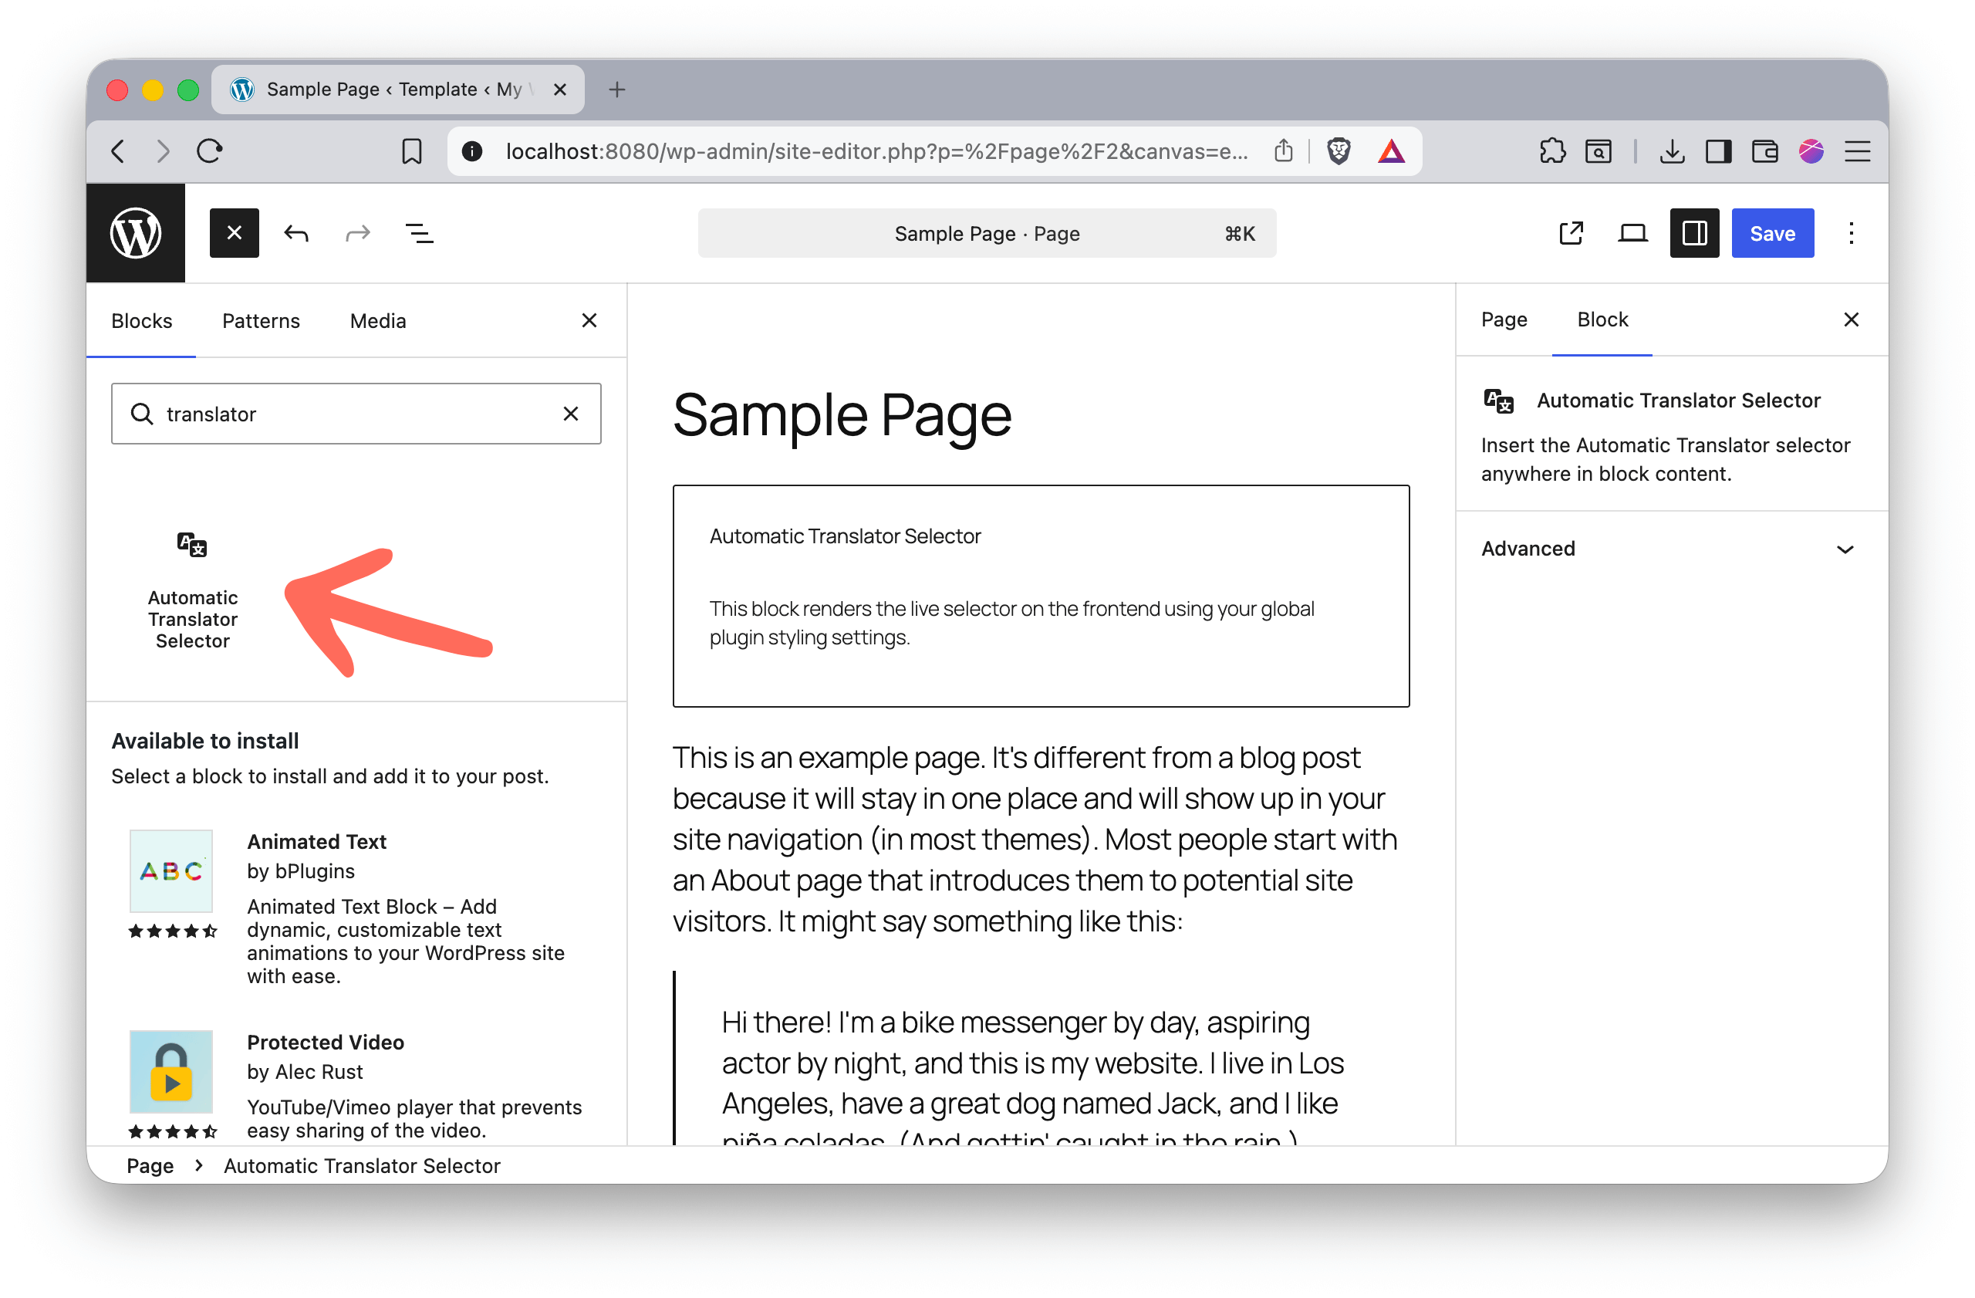The image size is (1975, 1298).
Task: Select the Sample Page browser tab
Action: 397,90
